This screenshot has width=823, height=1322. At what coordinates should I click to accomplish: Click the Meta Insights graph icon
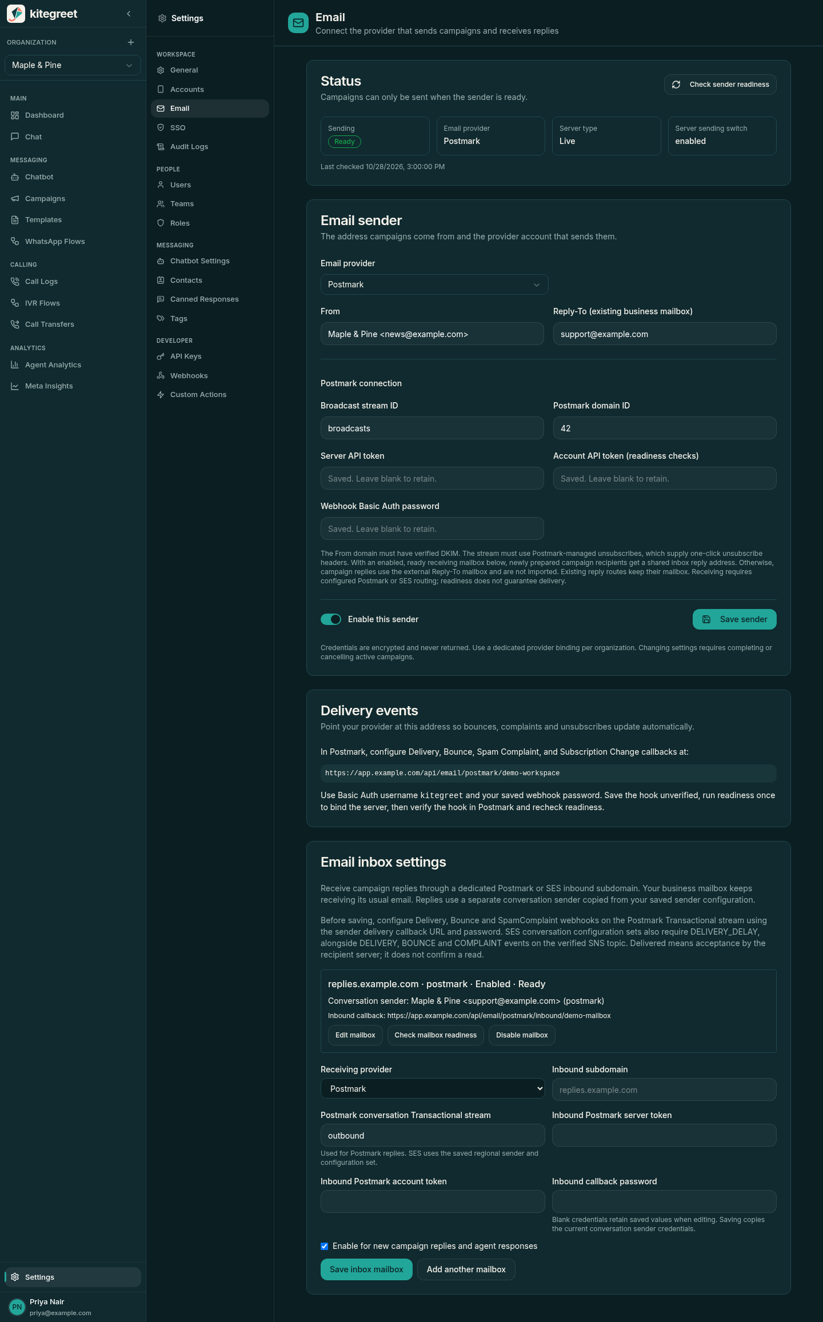15,386
